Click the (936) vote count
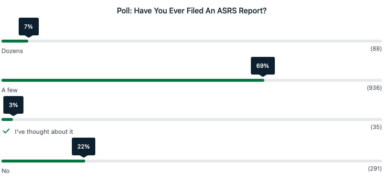This screenshot has height=184, width=384. coord(374,88)
